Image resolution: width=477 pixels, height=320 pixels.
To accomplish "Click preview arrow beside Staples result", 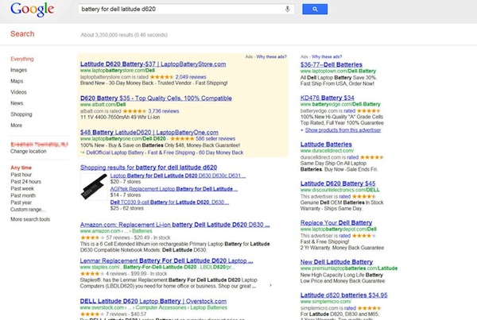I will coord(270,285).
